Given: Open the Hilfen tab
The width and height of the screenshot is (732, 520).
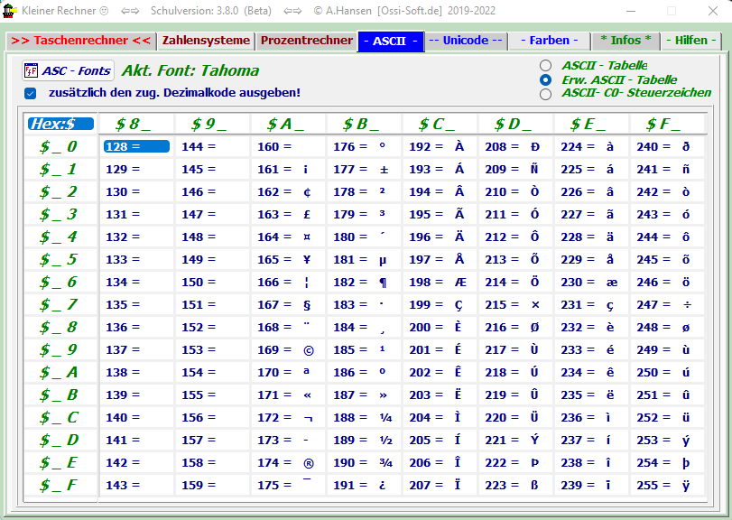Looking at the screenshot, I should pyautogui.click(x=691, y=41).
